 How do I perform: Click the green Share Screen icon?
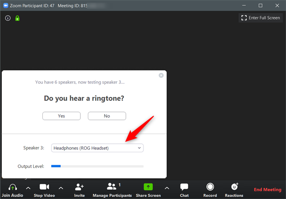pos(148,187)
